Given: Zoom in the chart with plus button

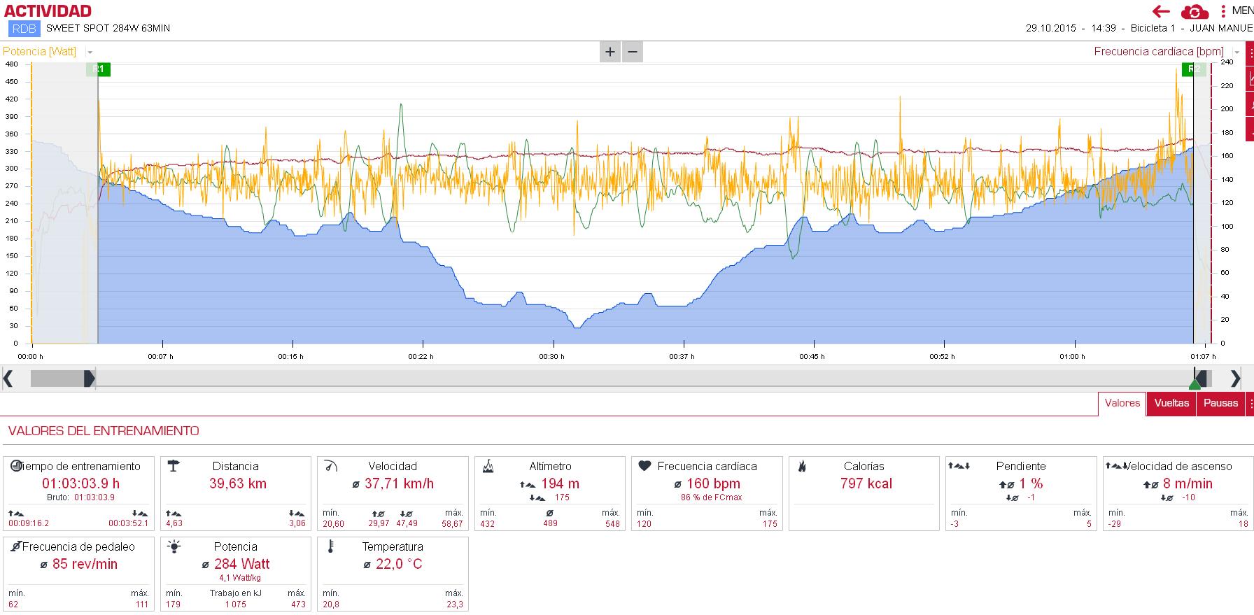Looking at the screenshot, I should point(610,52).
